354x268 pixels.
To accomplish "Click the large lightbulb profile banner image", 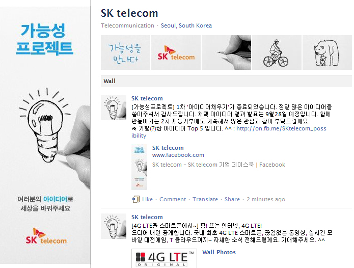I will pos(45,136).
